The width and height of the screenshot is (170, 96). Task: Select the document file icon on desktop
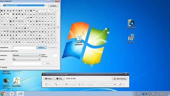[x=79, y=40]
